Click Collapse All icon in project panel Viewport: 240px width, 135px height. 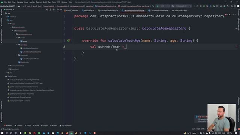point(54,10)
